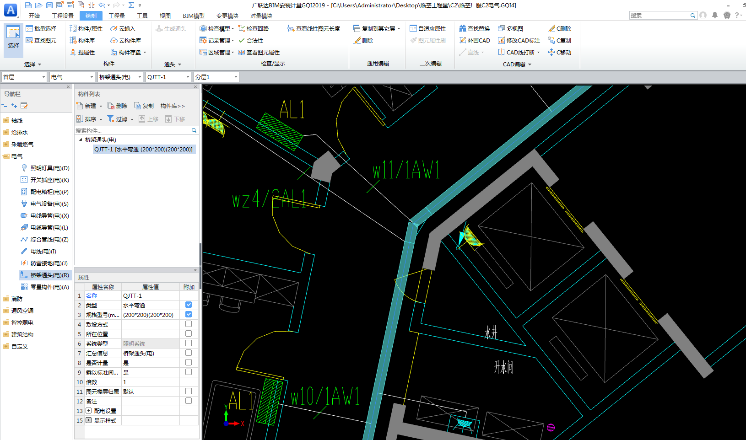Open the 检查模型 dropdown
The image size is (746, 440).
pos(217,28)
